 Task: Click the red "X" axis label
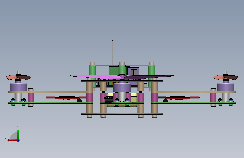[x=6, y=139]
